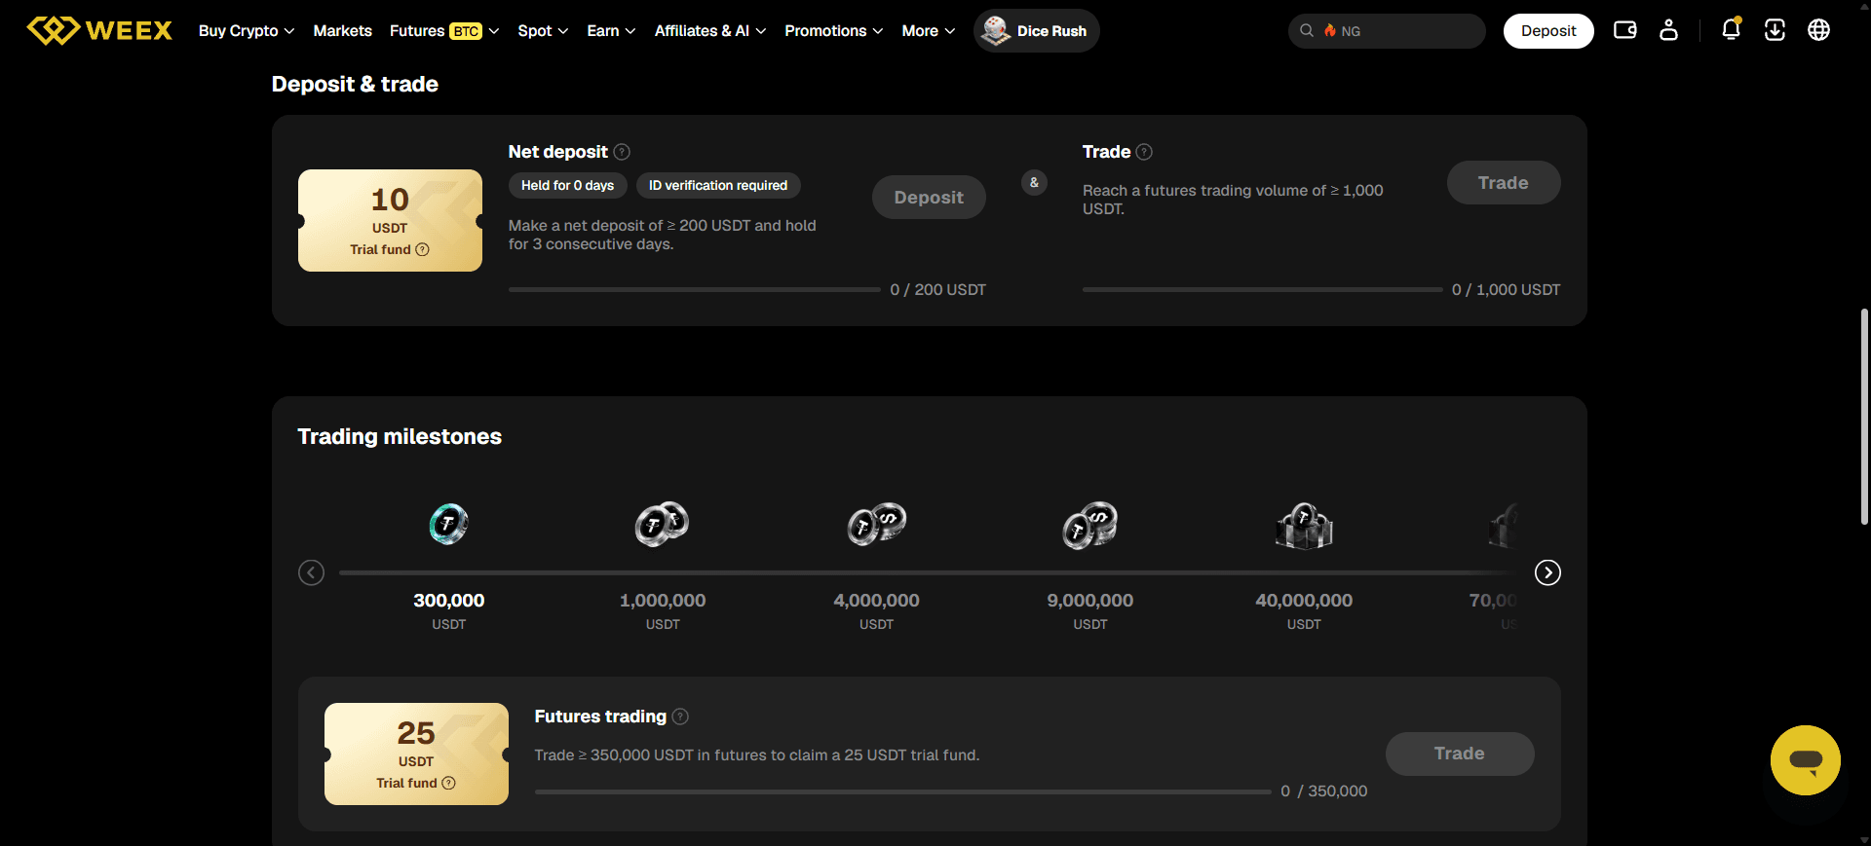The width and height of the screenshot is (1871, 846).
Task: Open the yellow chat support bubble
Action: (x=1806, y=760)
